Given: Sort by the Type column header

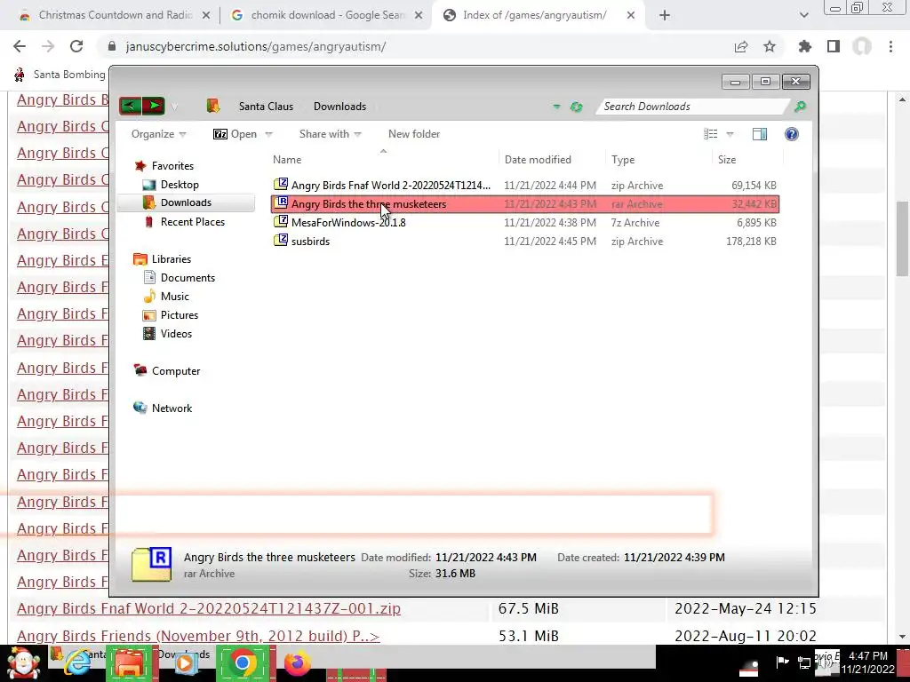Looking at the screenshot, I should coord(623,160).
